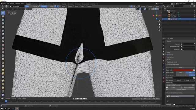This screenshot has width=196, height=110.
Task: Switch to the Sculpting workspace tab
Action: 41,4
